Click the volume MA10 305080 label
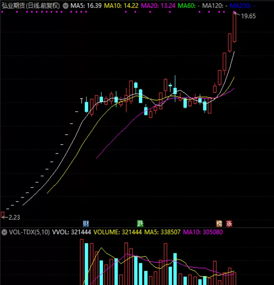This screenshot has width=274, height=285. [203, 232]
